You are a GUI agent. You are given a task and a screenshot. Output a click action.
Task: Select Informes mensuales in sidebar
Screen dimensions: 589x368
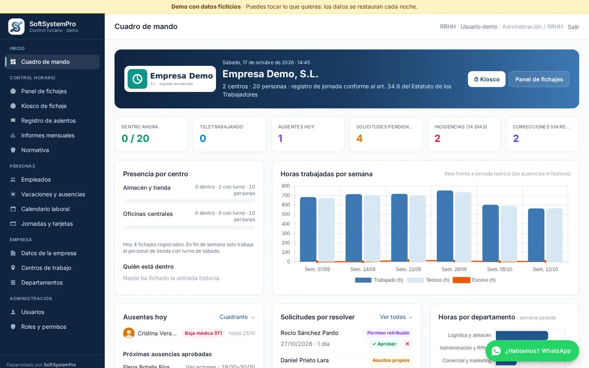52,135
